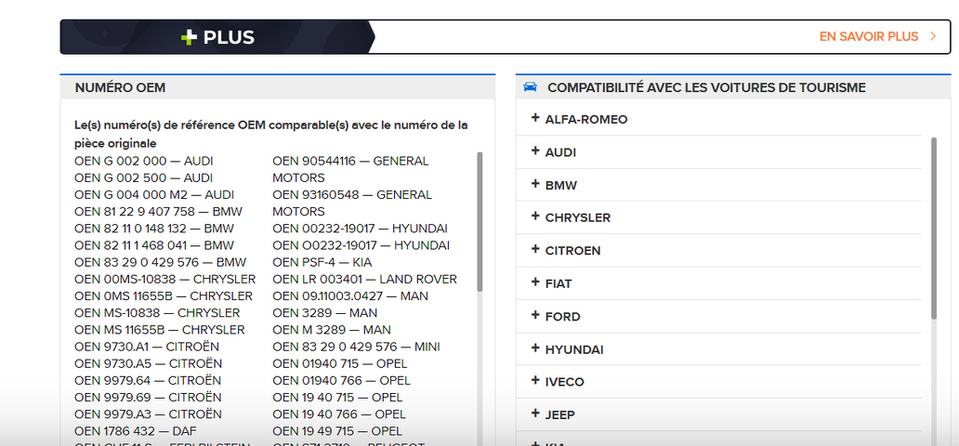Expand the CITROEN compatibility row
The height and width of the screenshot is (446, 959).
coord(718,251)
